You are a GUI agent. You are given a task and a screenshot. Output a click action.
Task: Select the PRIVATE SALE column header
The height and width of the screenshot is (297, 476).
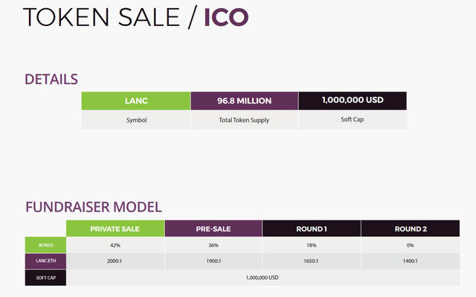coord(115,229)
